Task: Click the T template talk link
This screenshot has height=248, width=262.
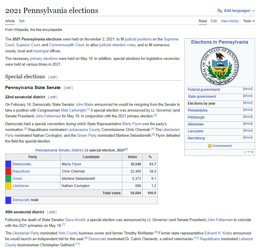Action: 248,152
